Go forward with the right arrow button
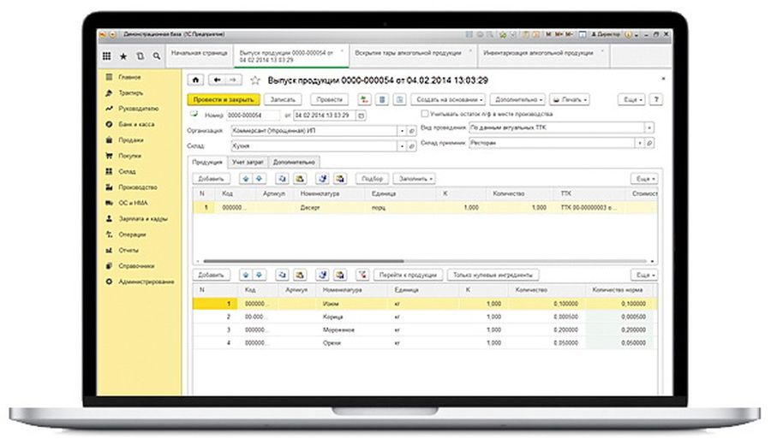The height and width of the screenshot is (445, 771). click(x=234, y=80)
